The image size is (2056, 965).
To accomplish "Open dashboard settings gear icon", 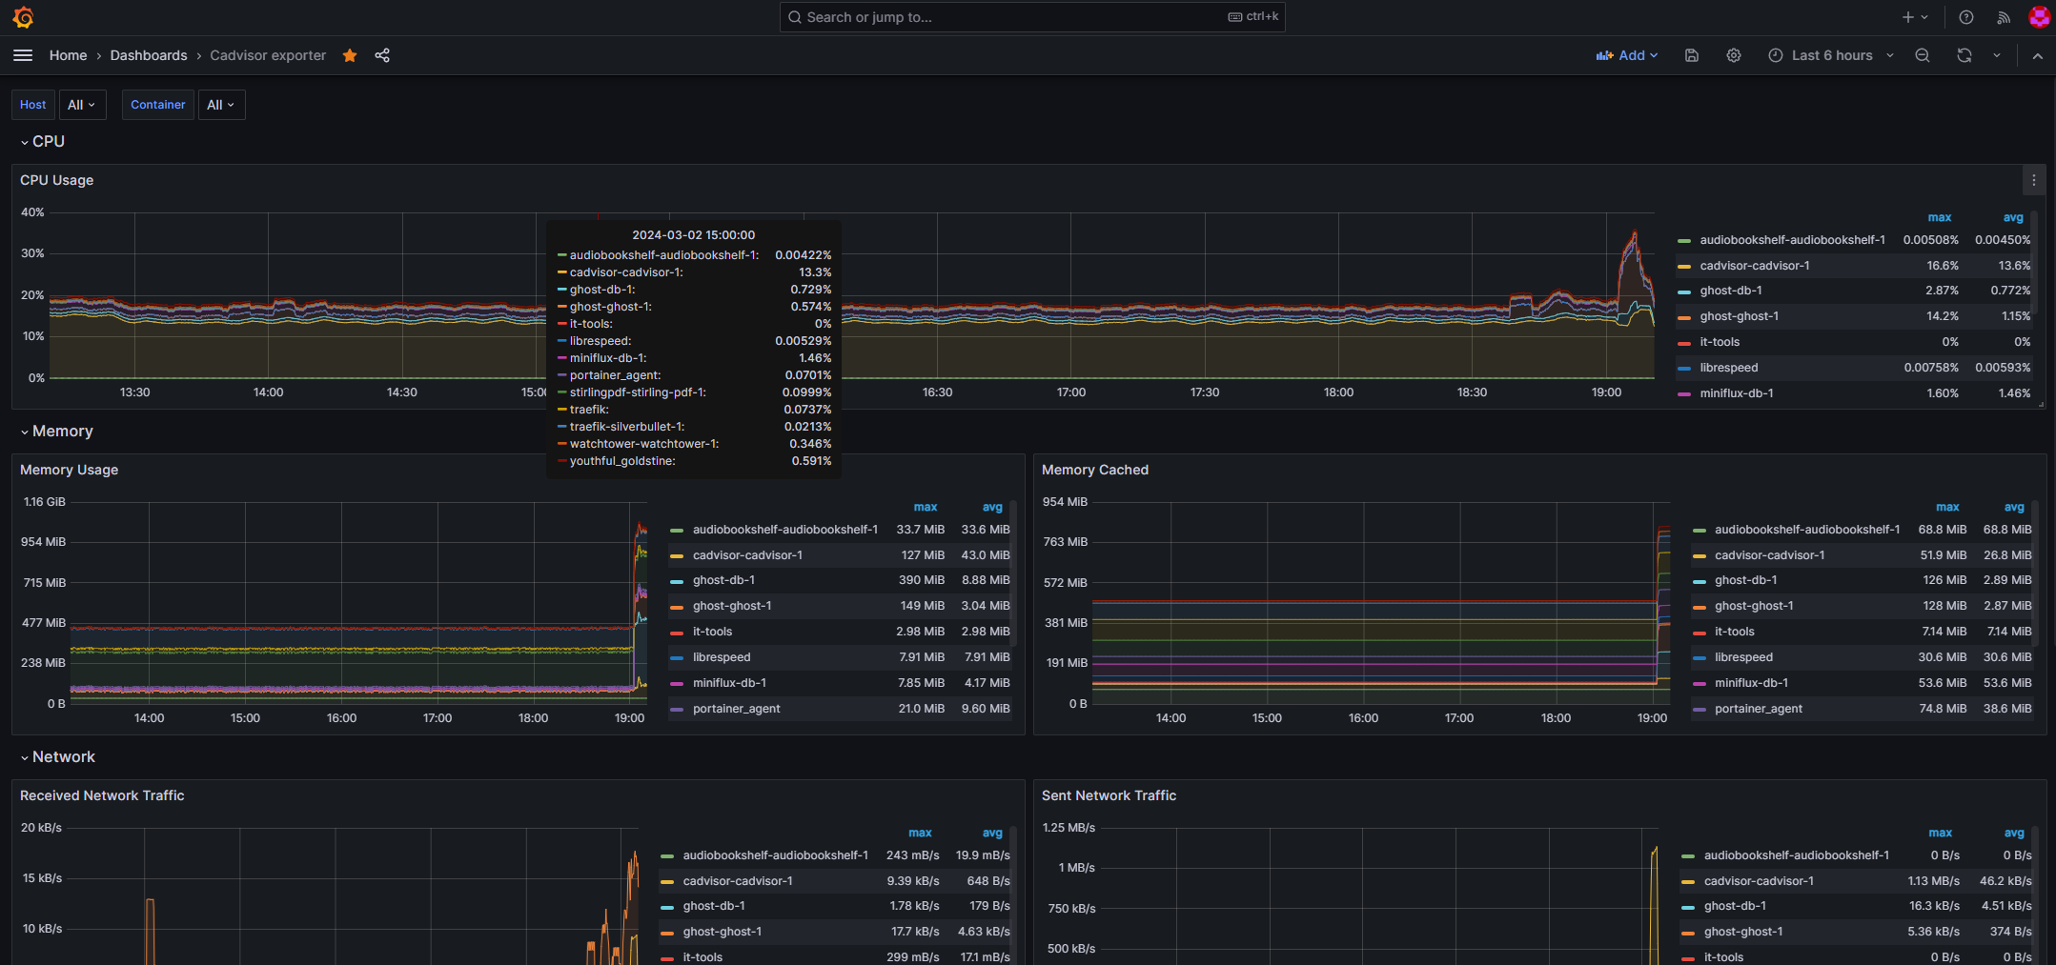I will pyautogui.click(x=1733, y=55).
